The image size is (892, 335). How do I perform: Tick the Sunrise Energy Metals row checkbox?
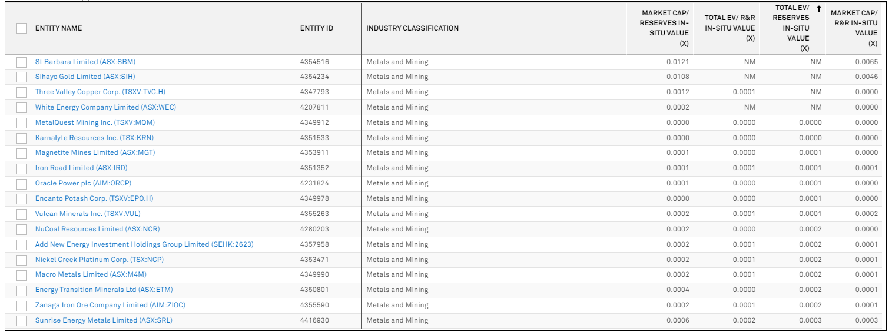pyautogui.click(x=22, y=321)
